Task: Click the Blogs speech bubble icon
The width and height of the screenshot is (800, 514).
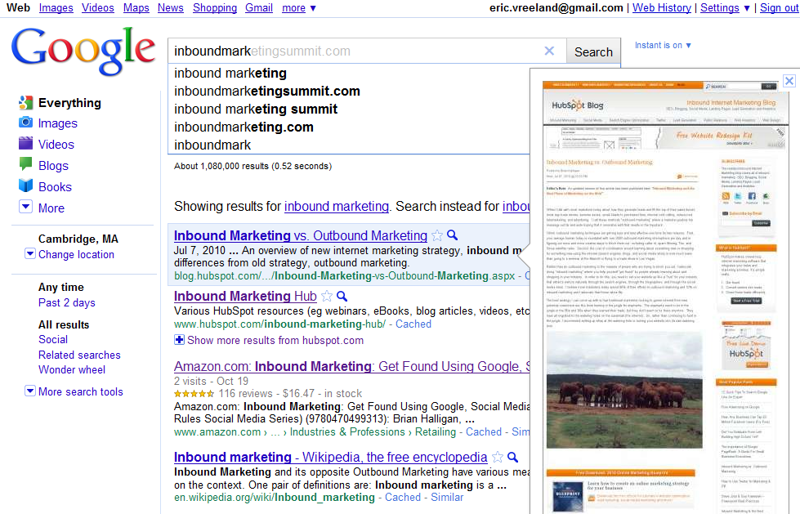Action: click(x=25, y=164)
